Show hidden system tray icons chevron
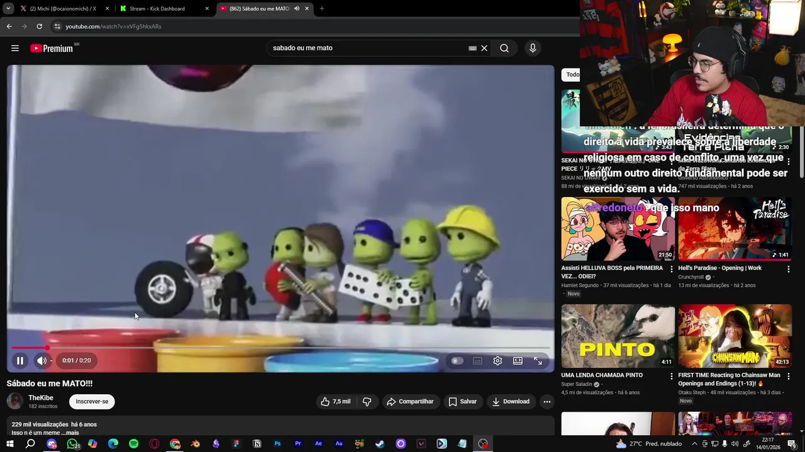This screenshot has height=452, width=805. point(694,444)
